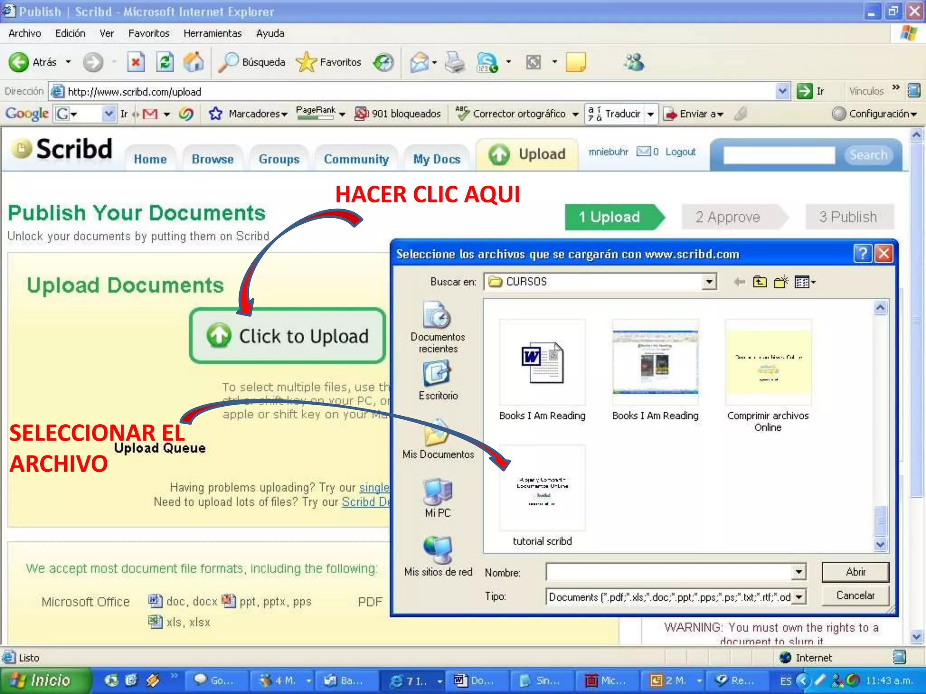926x694 pixels.
Task: Click the Scribd logo
Action: pos(61,149)
